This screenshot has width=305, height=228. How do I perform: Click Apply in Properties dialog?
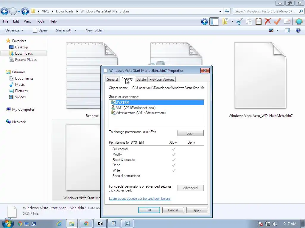pos(197,210)
